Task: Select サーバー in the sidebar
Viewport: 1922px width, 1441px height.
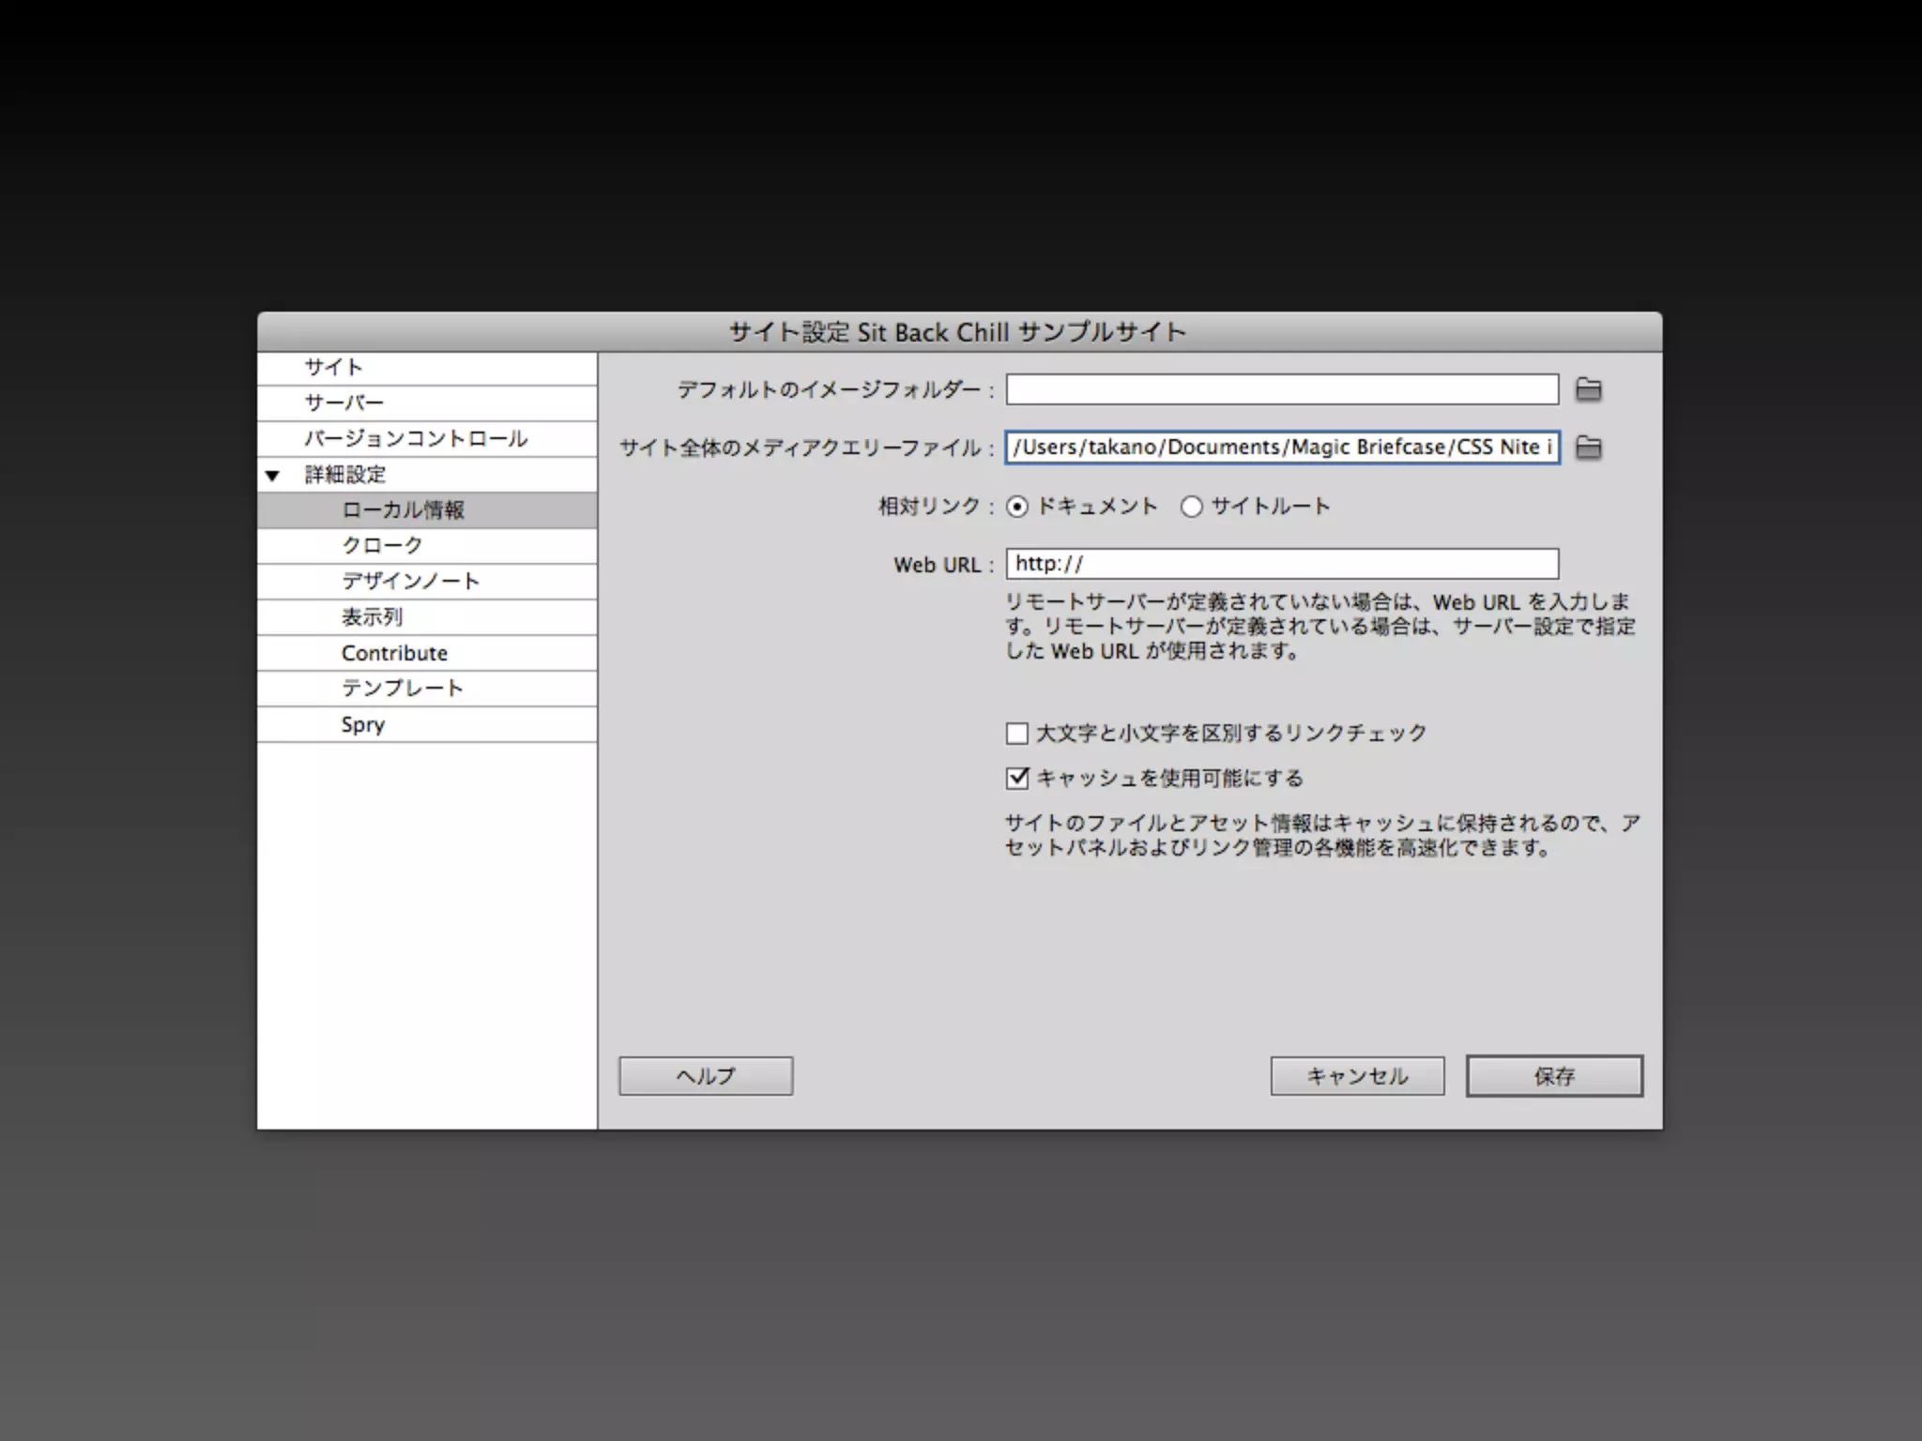Action: 343,403
